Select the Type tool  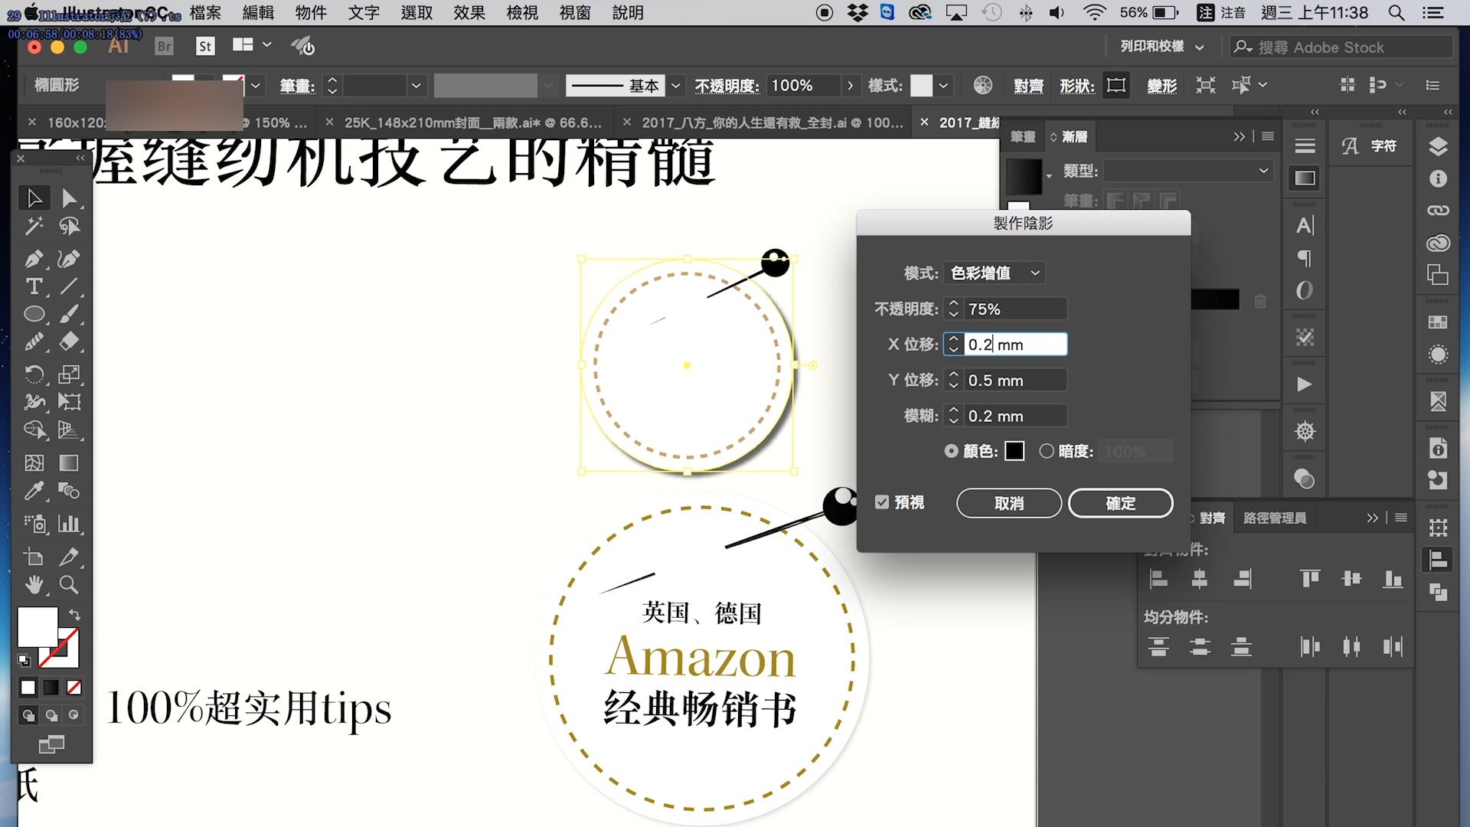[34, 286]
